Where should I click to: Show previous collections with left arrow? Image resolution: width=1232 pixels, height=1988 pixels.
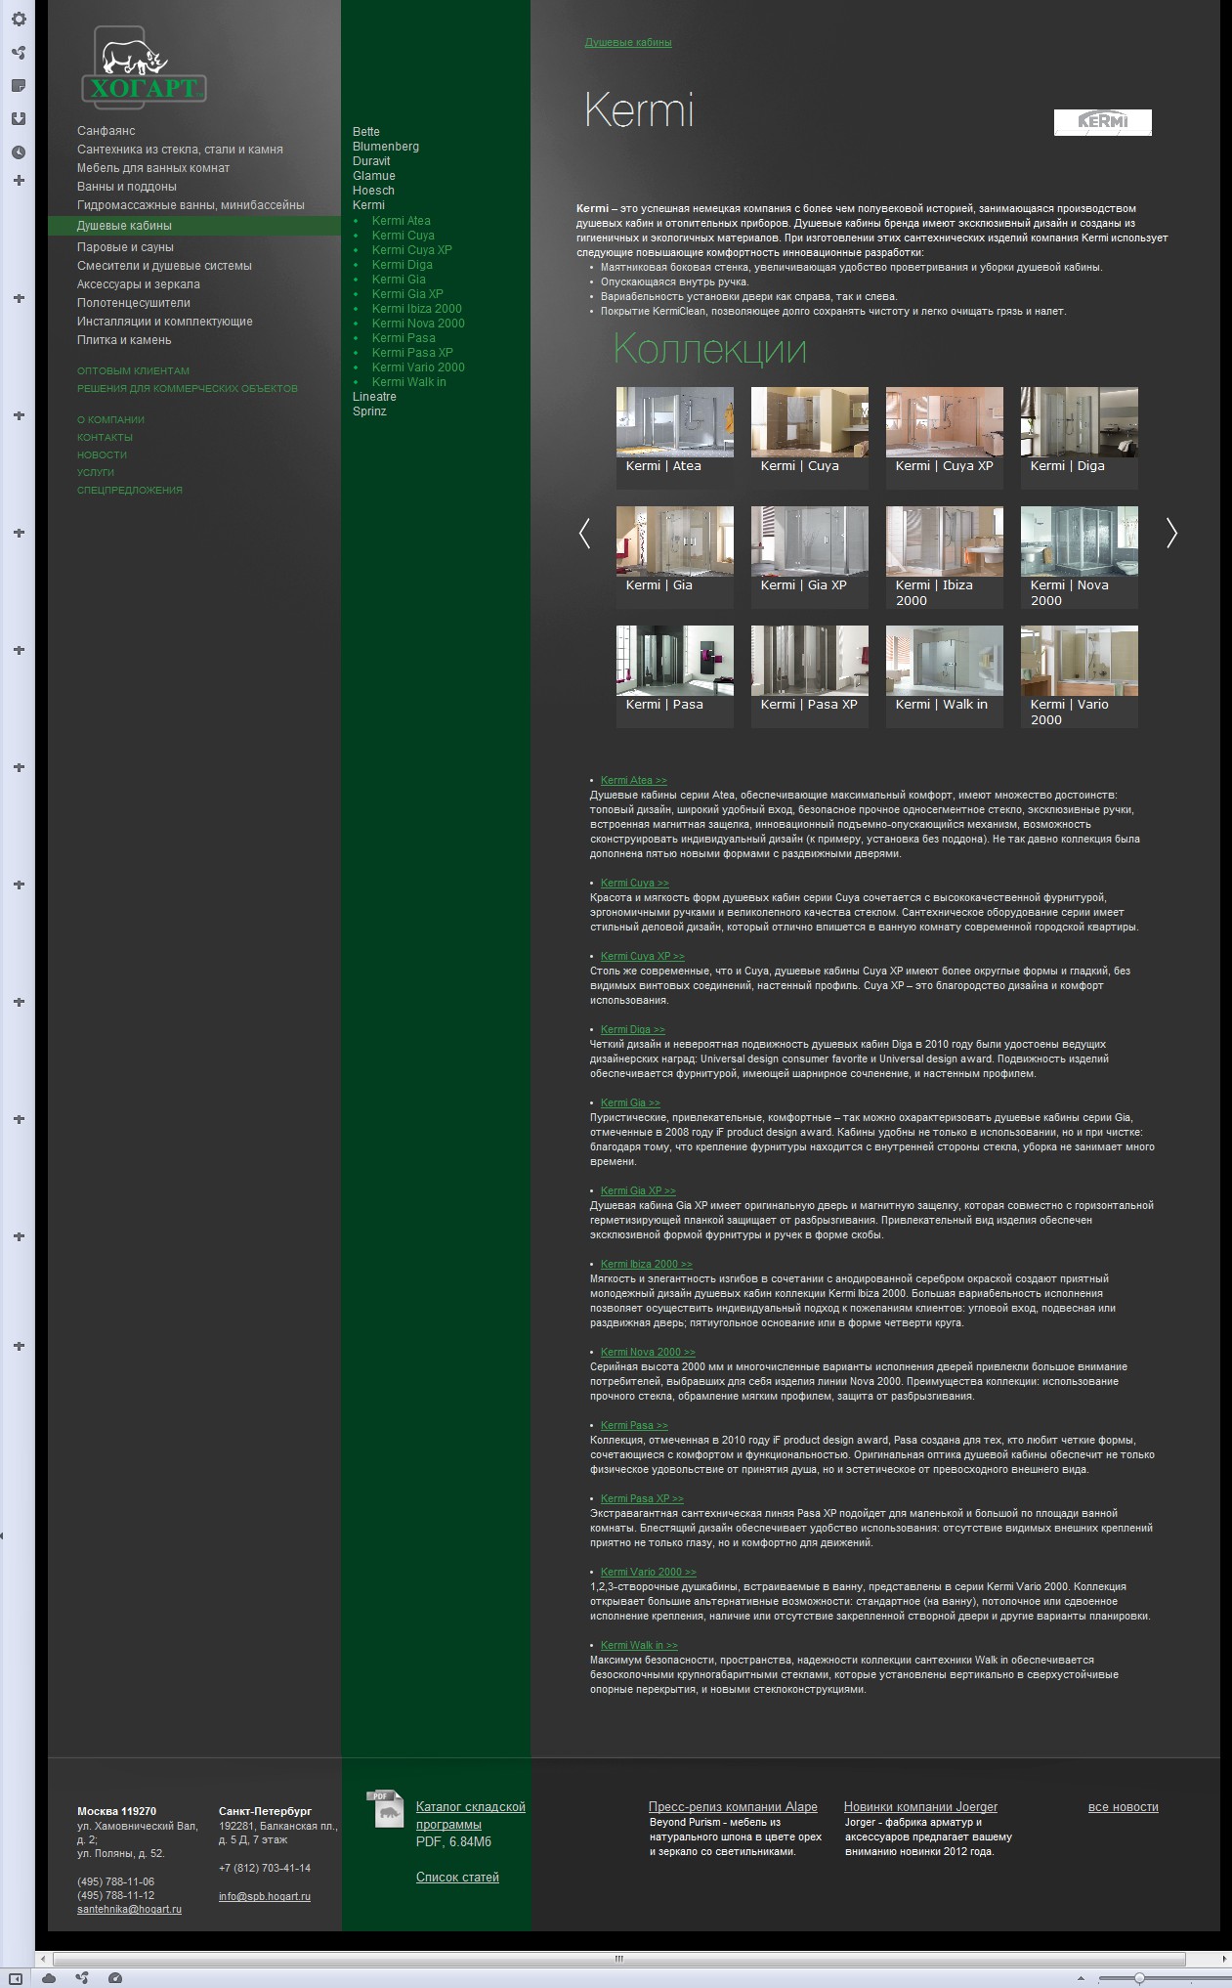pos(584,533)
